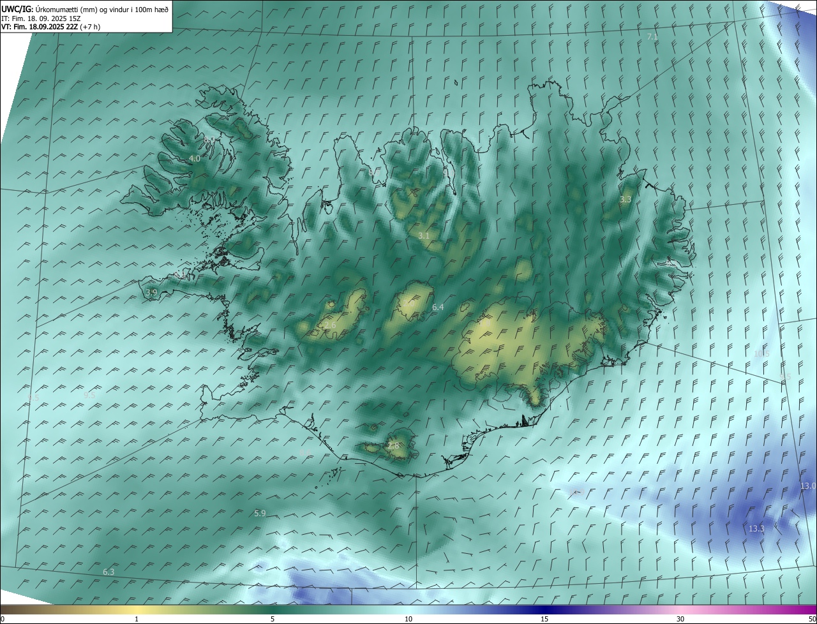The width and height of the screenshot is (817, 624).
Task: Click the tick label 50 on color scale
Action: tap(813, 619)
